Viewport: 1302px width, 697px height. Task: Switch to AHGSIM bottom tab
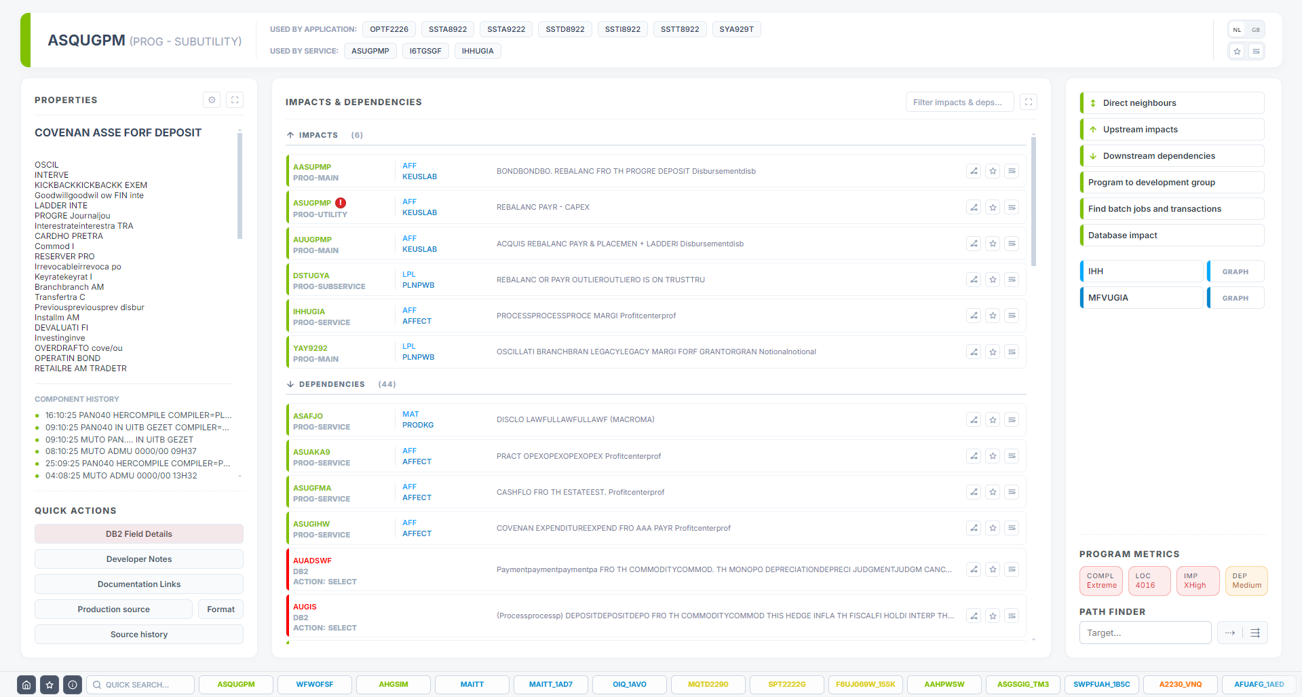pos(394,685)
